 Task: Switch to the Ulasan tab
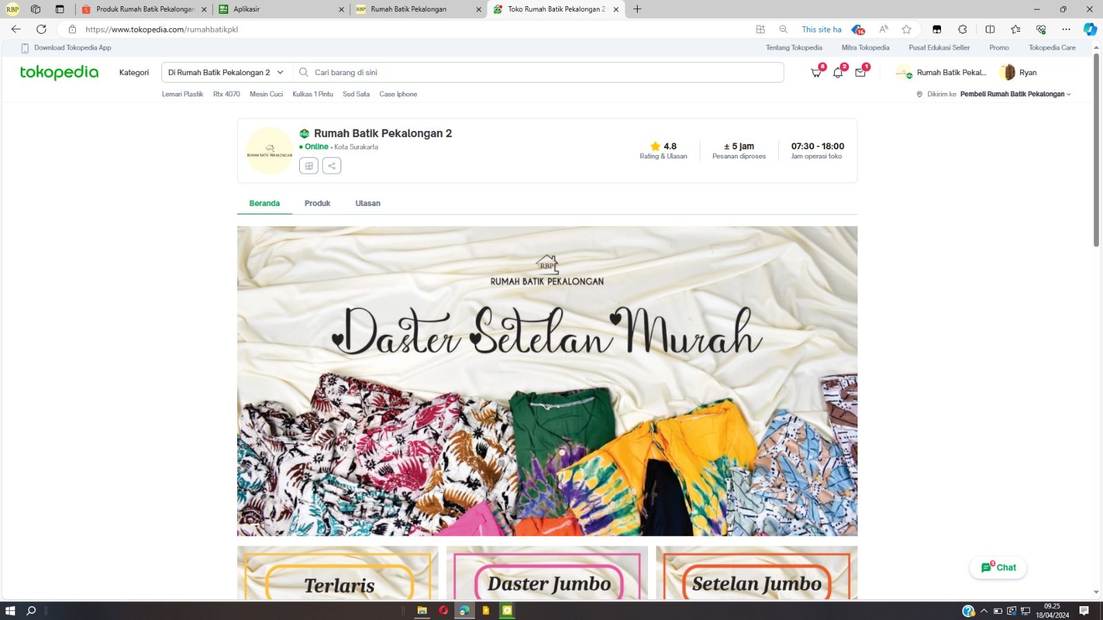coord(368,203)
